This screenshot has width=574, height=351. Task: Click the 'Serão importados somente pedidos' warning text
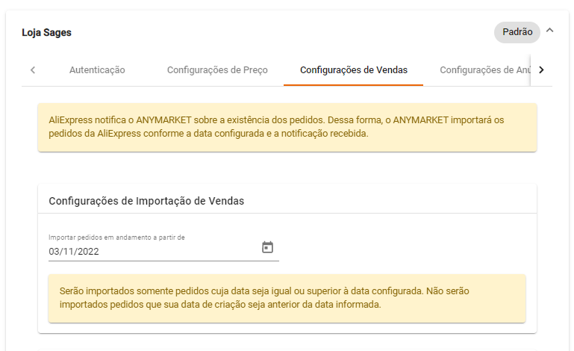264,298
